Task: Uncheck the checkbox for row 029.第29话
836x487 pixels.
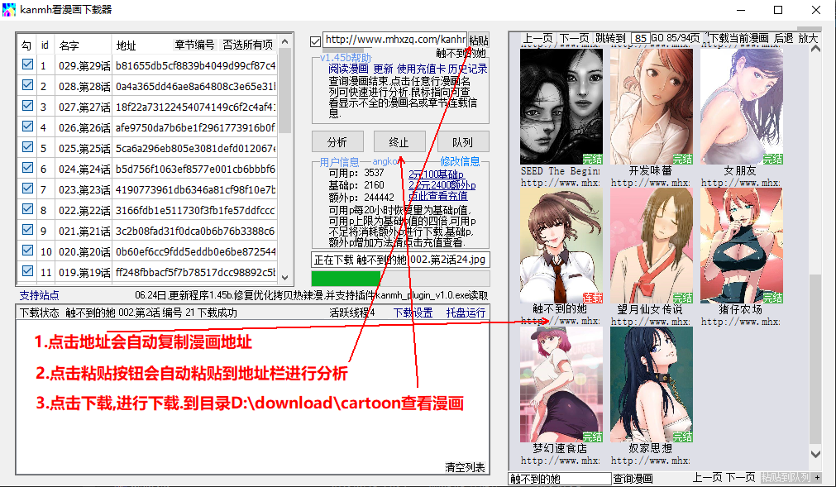Action: tap(27, 64)
